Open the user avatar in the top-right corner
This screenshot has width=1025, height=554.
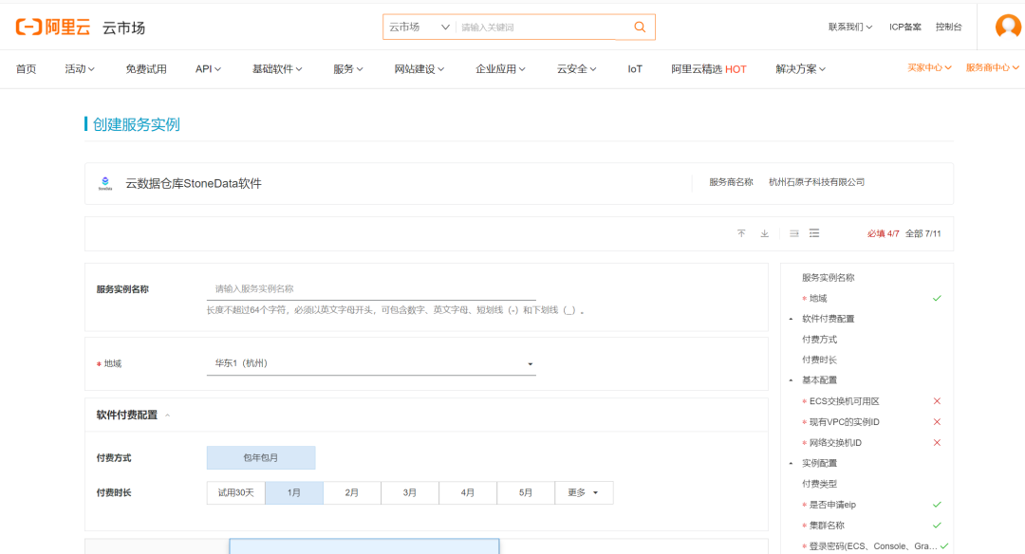point(1008,27)
